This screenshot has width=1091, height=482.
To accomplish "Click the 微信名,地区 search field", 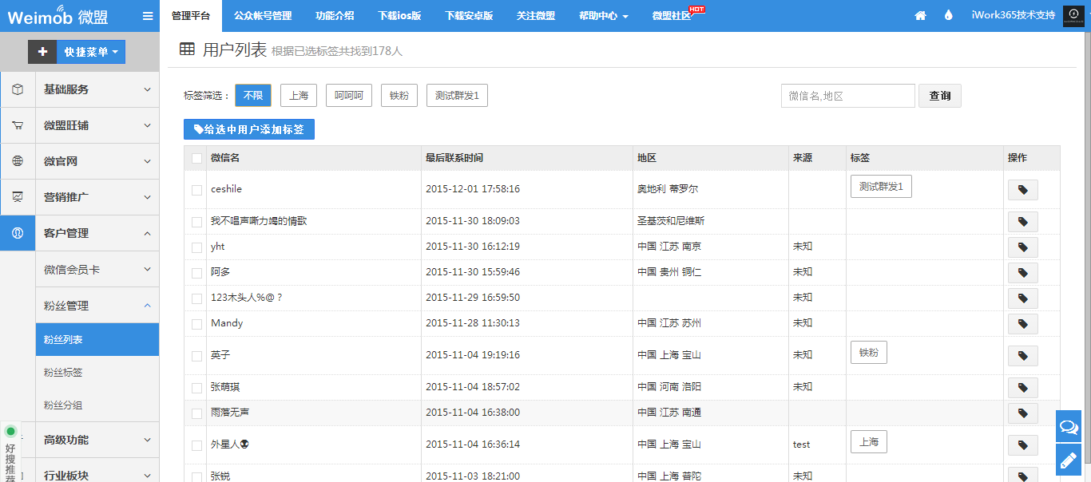I will coord(847,96).
